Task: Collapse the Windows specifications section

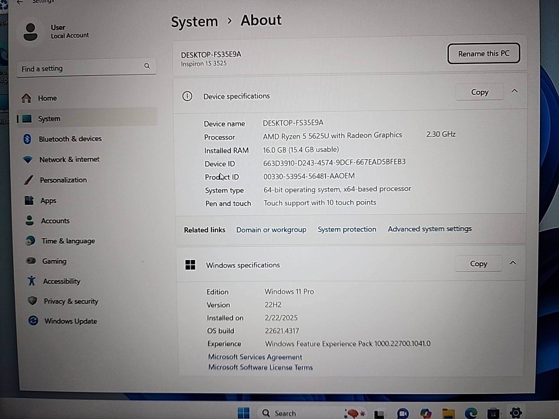Action: point(513,263)
